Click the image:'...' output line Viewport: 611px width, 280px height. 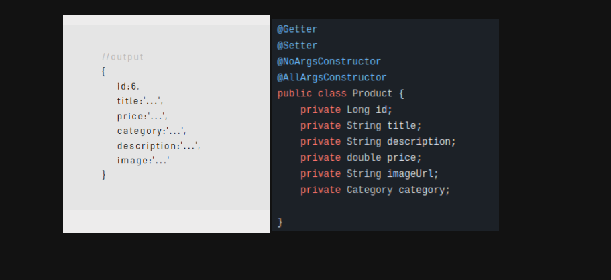[144, 161]
